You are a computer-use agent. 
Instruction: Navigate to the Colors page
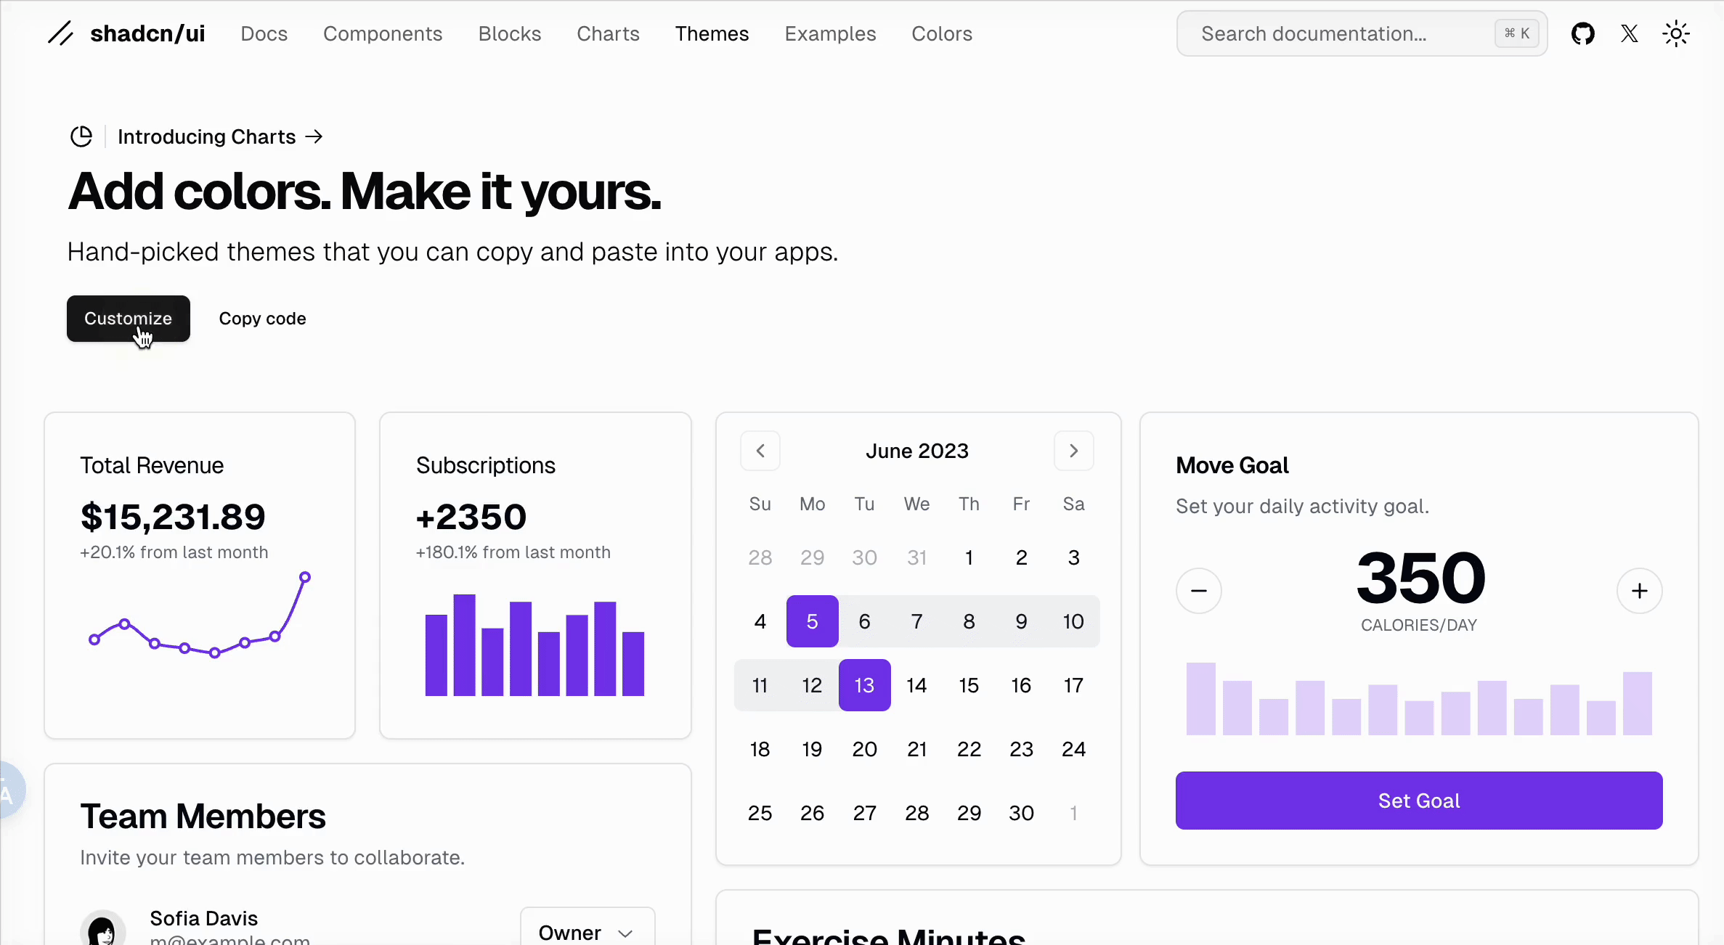click(x=941, y=33)
